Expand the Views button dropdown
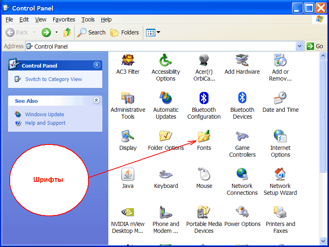This screenshot has width=329, height=247. tap(158, 32)
